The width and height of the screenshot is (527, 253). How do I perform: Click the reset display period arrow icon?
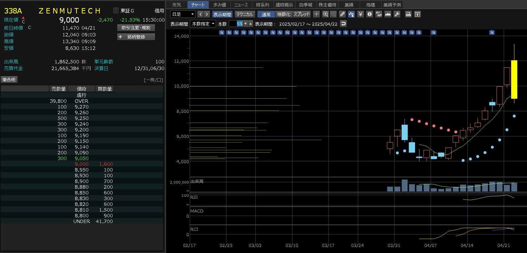[x=343, y=24]
